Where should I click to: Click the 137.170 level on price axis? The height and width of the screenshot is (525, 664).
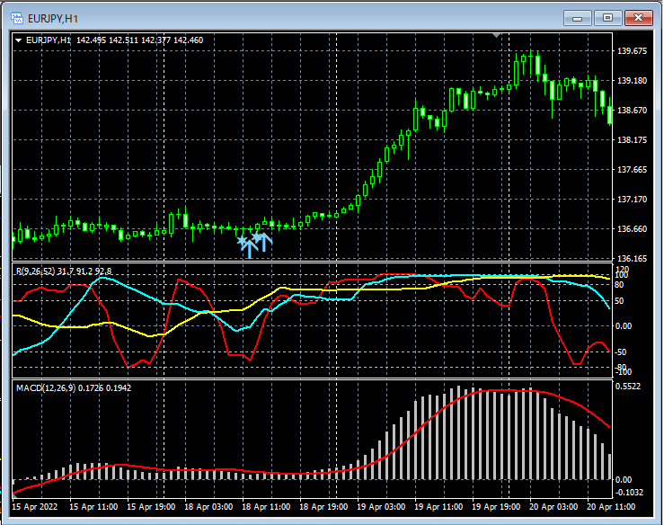pos(633,200)
